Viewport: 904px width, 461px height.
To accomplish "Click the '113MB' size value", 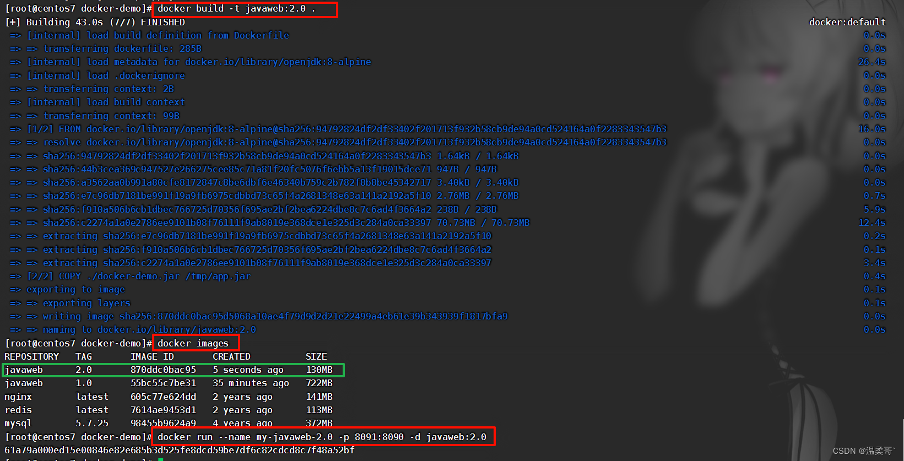I will click(319, 410).
